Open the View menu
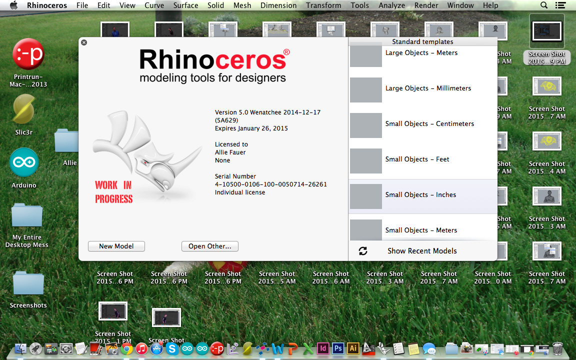 click(127, 5)
